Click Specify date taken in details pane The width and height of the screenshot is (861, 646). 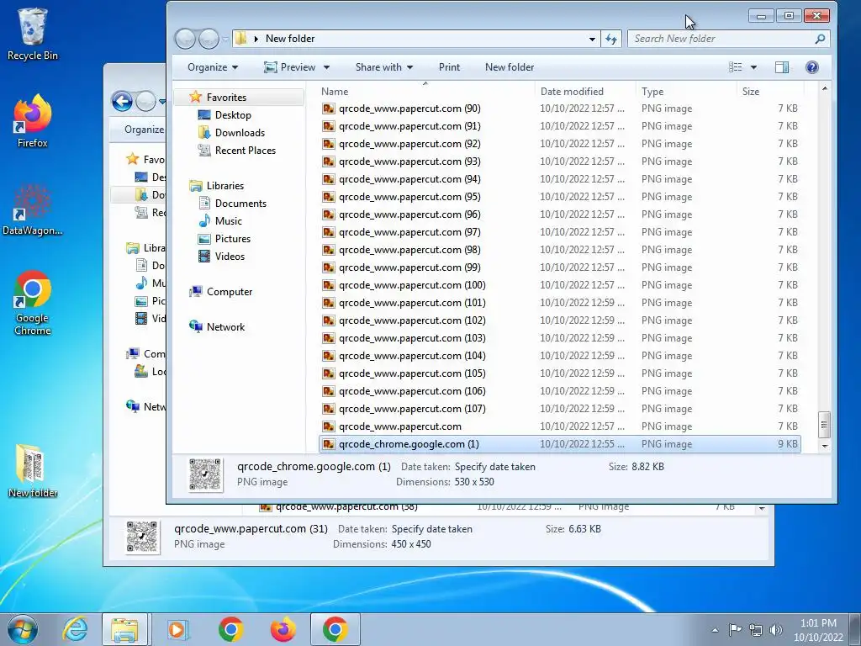[494, 467]
